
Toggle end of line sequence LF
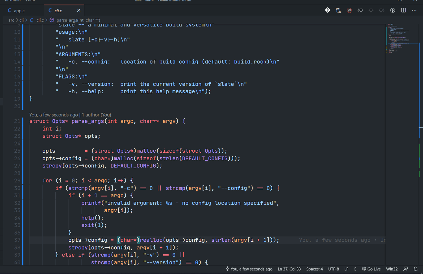[346, 269]
